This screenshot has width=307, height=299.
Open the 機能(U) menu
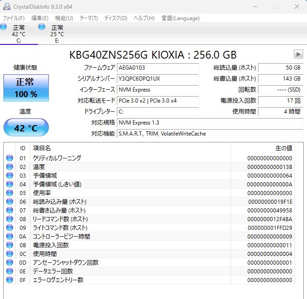pyautogui.click(x=64, y=18)
